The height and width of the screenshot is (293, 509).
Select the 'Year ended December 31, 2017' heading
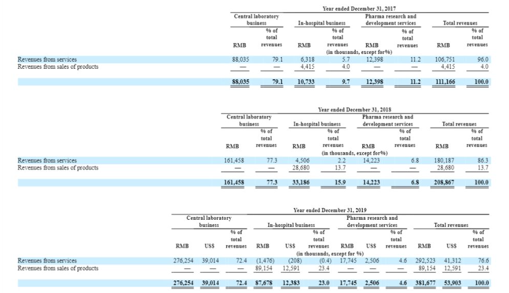359,9
